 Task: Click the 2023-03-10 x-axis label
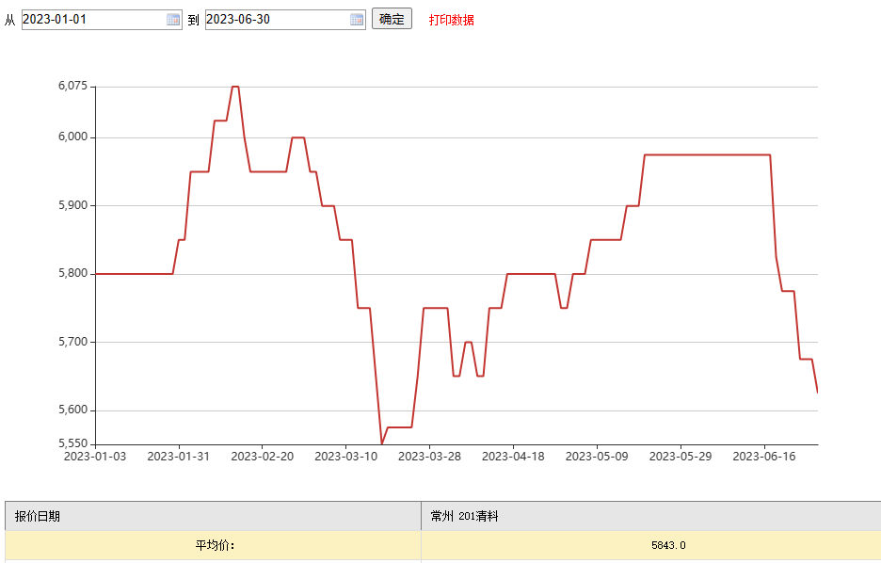pos(345,457)
